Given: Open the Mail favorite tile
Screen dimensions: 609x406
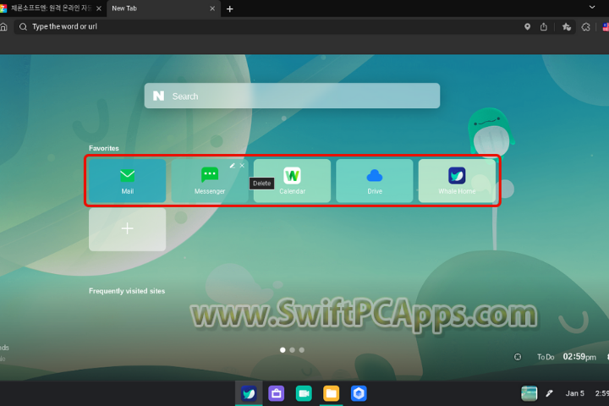Looking at the screenshot, I should [127, 181].
